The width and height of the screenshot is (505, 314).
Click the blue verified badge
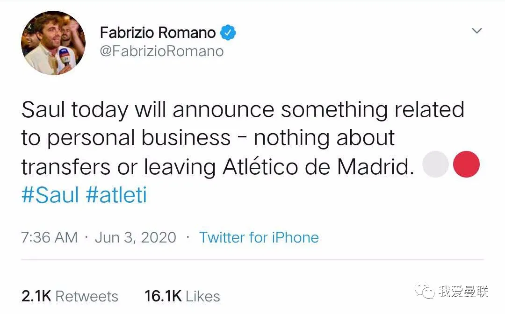[228, 33]
